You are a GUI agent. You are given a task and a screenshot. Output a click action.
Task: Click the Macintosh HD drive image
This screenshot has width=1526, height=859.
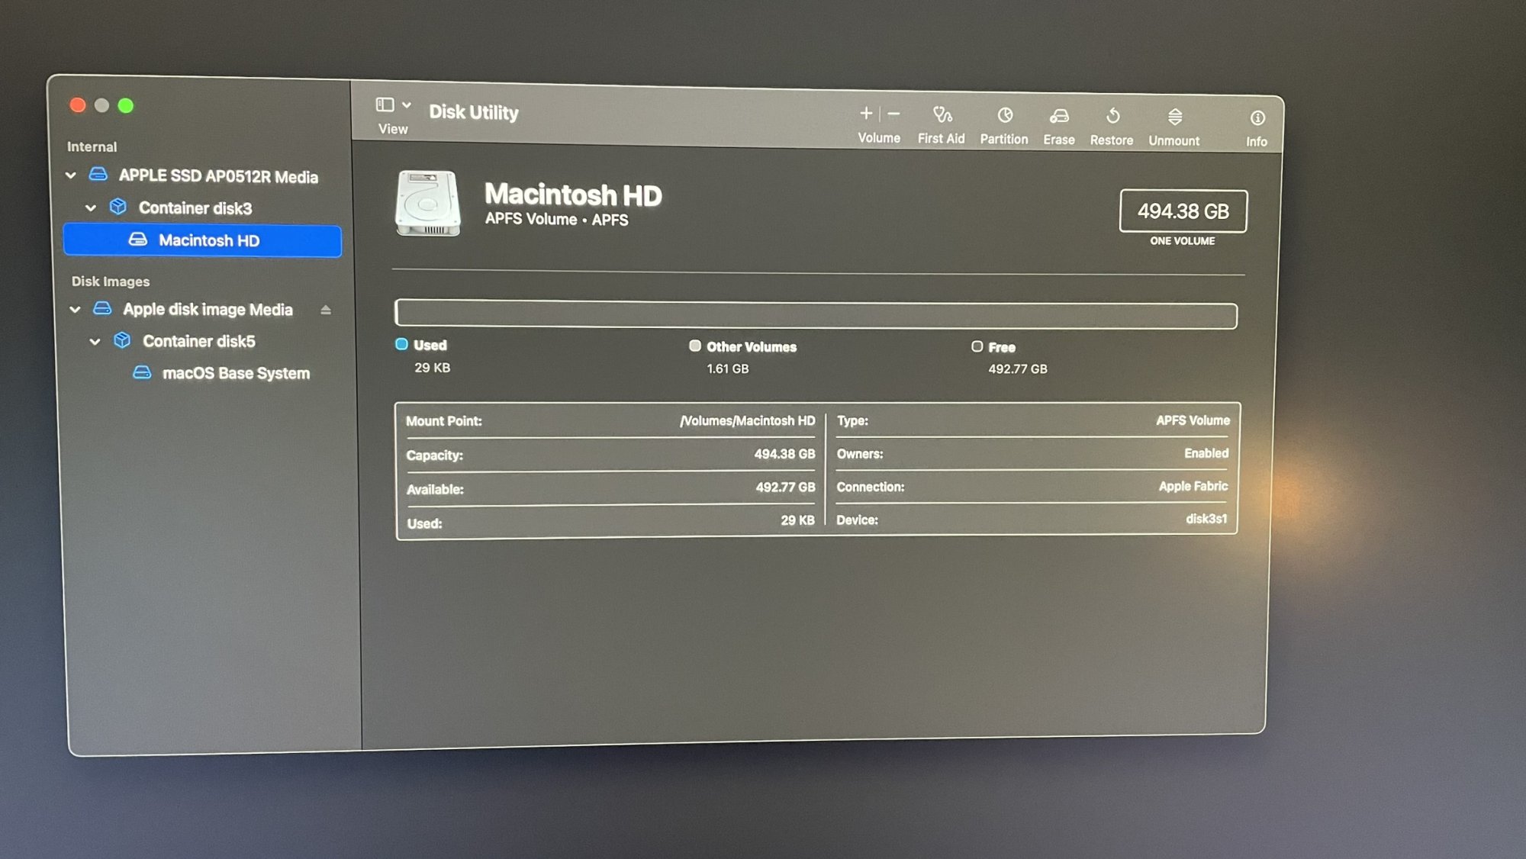click(427, 203)
